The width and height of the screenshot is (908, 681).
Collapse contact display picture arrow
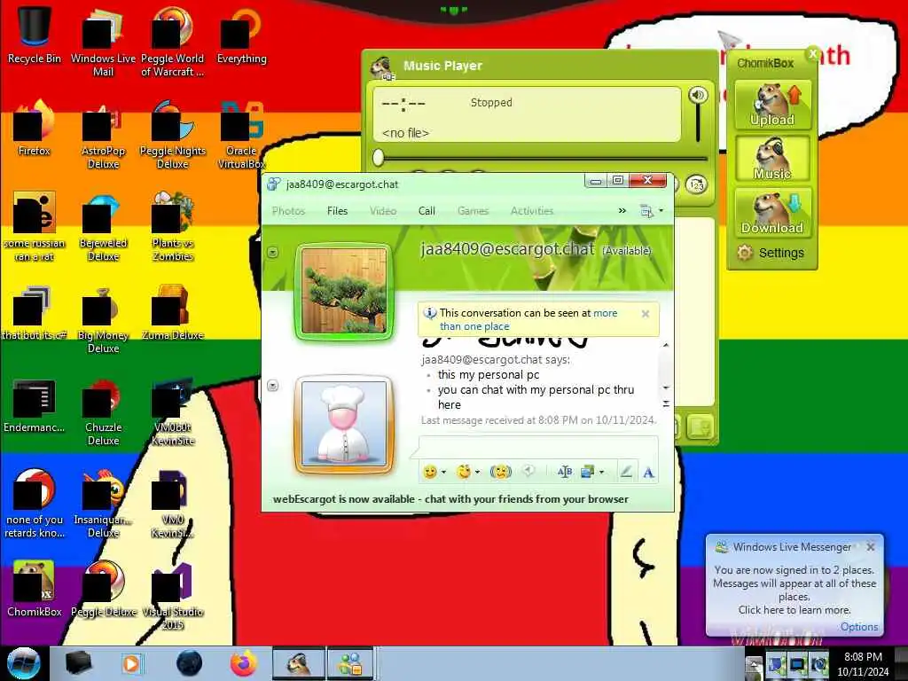tap(273, 253)
